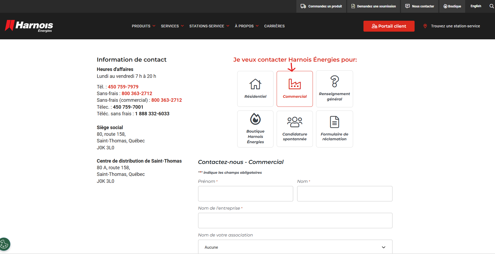Viewport: 495px width, 254px height.
Task: Click the document icon beside Demandez une soumission
Action: click(x=353, y=6)
